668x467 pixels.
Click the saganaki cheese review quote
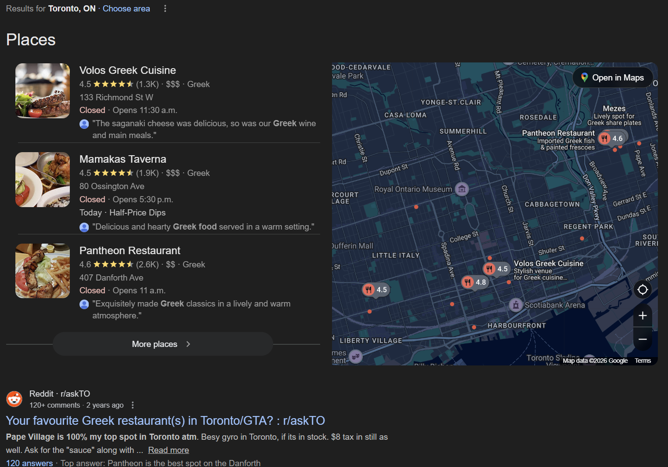click(204, 129)
